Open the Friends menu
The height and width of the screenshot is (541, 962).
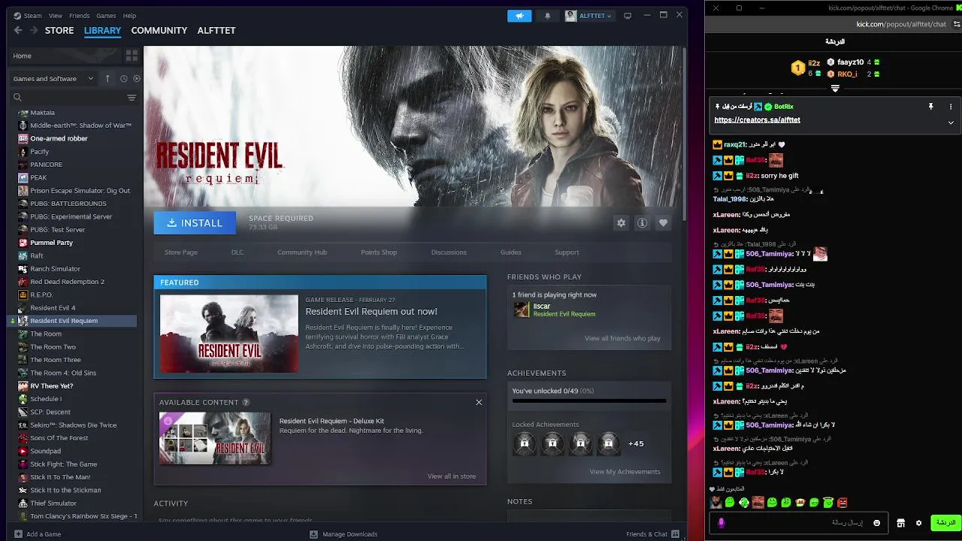tap(79, 16)
